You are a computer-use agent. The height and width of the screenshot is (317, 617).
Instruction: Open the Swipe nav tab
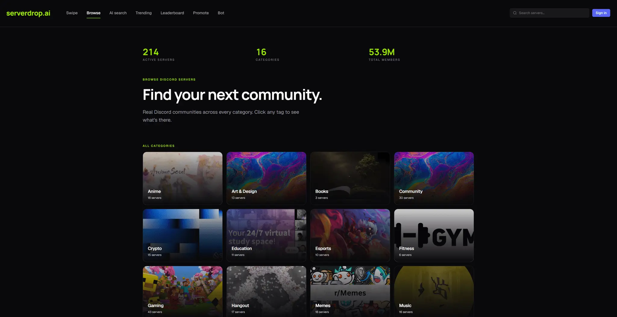72,13
